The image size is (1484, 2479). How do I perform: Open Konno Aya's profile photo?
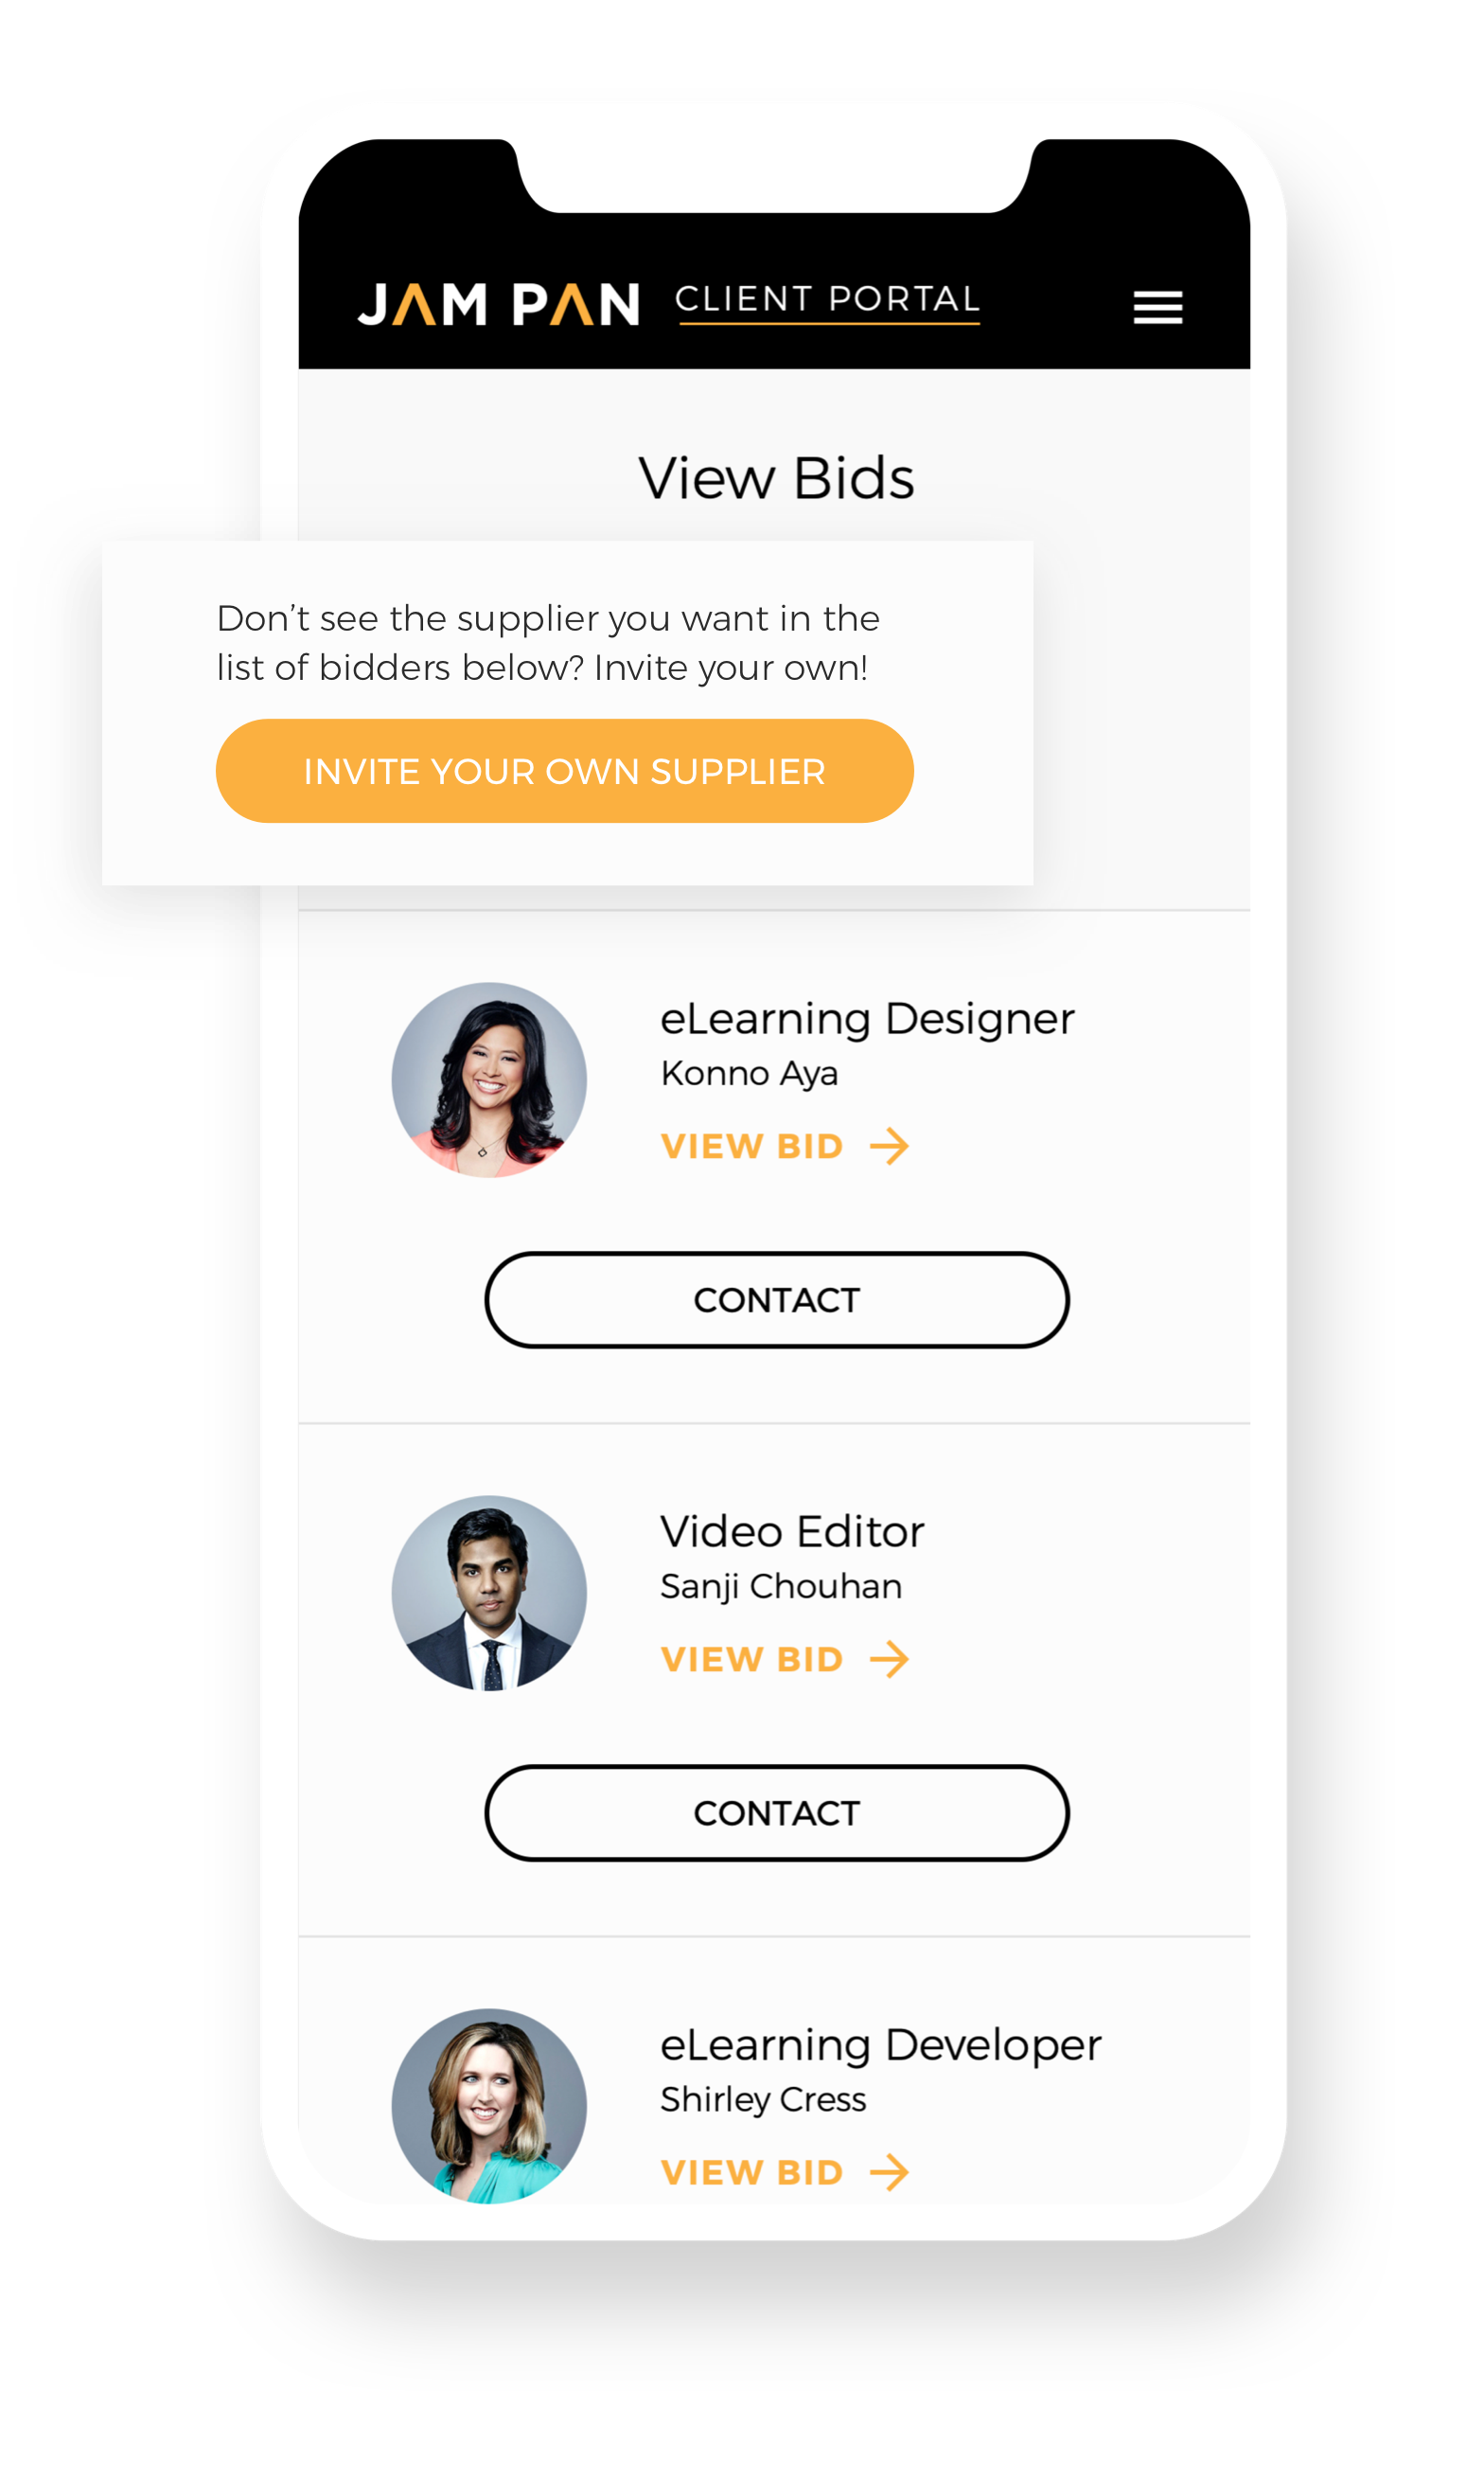click(489, 1079)
